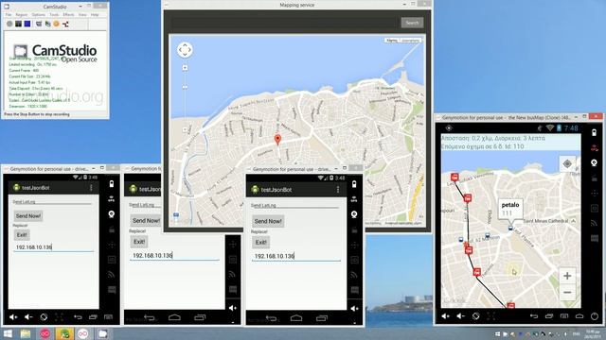The image size is (606, 340).
Task: Focus IP address field in leftmost testJsonBot
Action: coord(53,247)
